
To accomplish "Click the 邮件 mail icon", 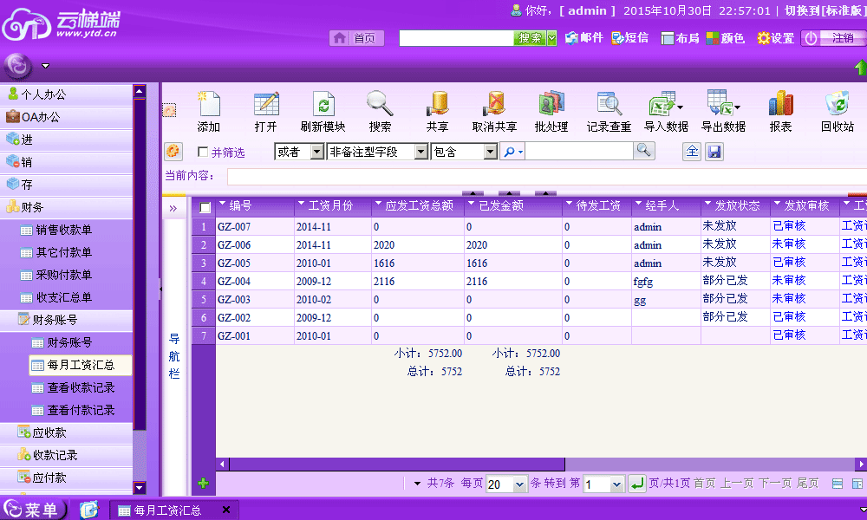I will [571, 37].
